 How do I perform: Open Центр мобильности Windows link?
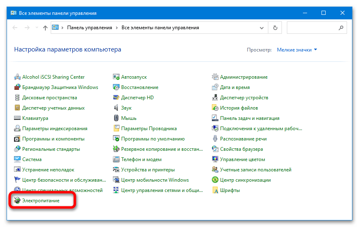[155, 180]
